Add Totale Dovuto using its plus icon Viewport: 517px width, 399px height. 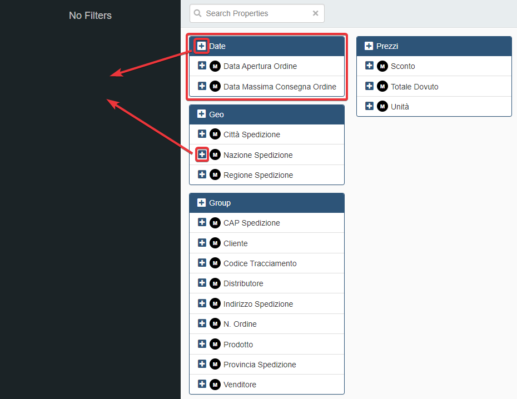click(x=369, y=86)
